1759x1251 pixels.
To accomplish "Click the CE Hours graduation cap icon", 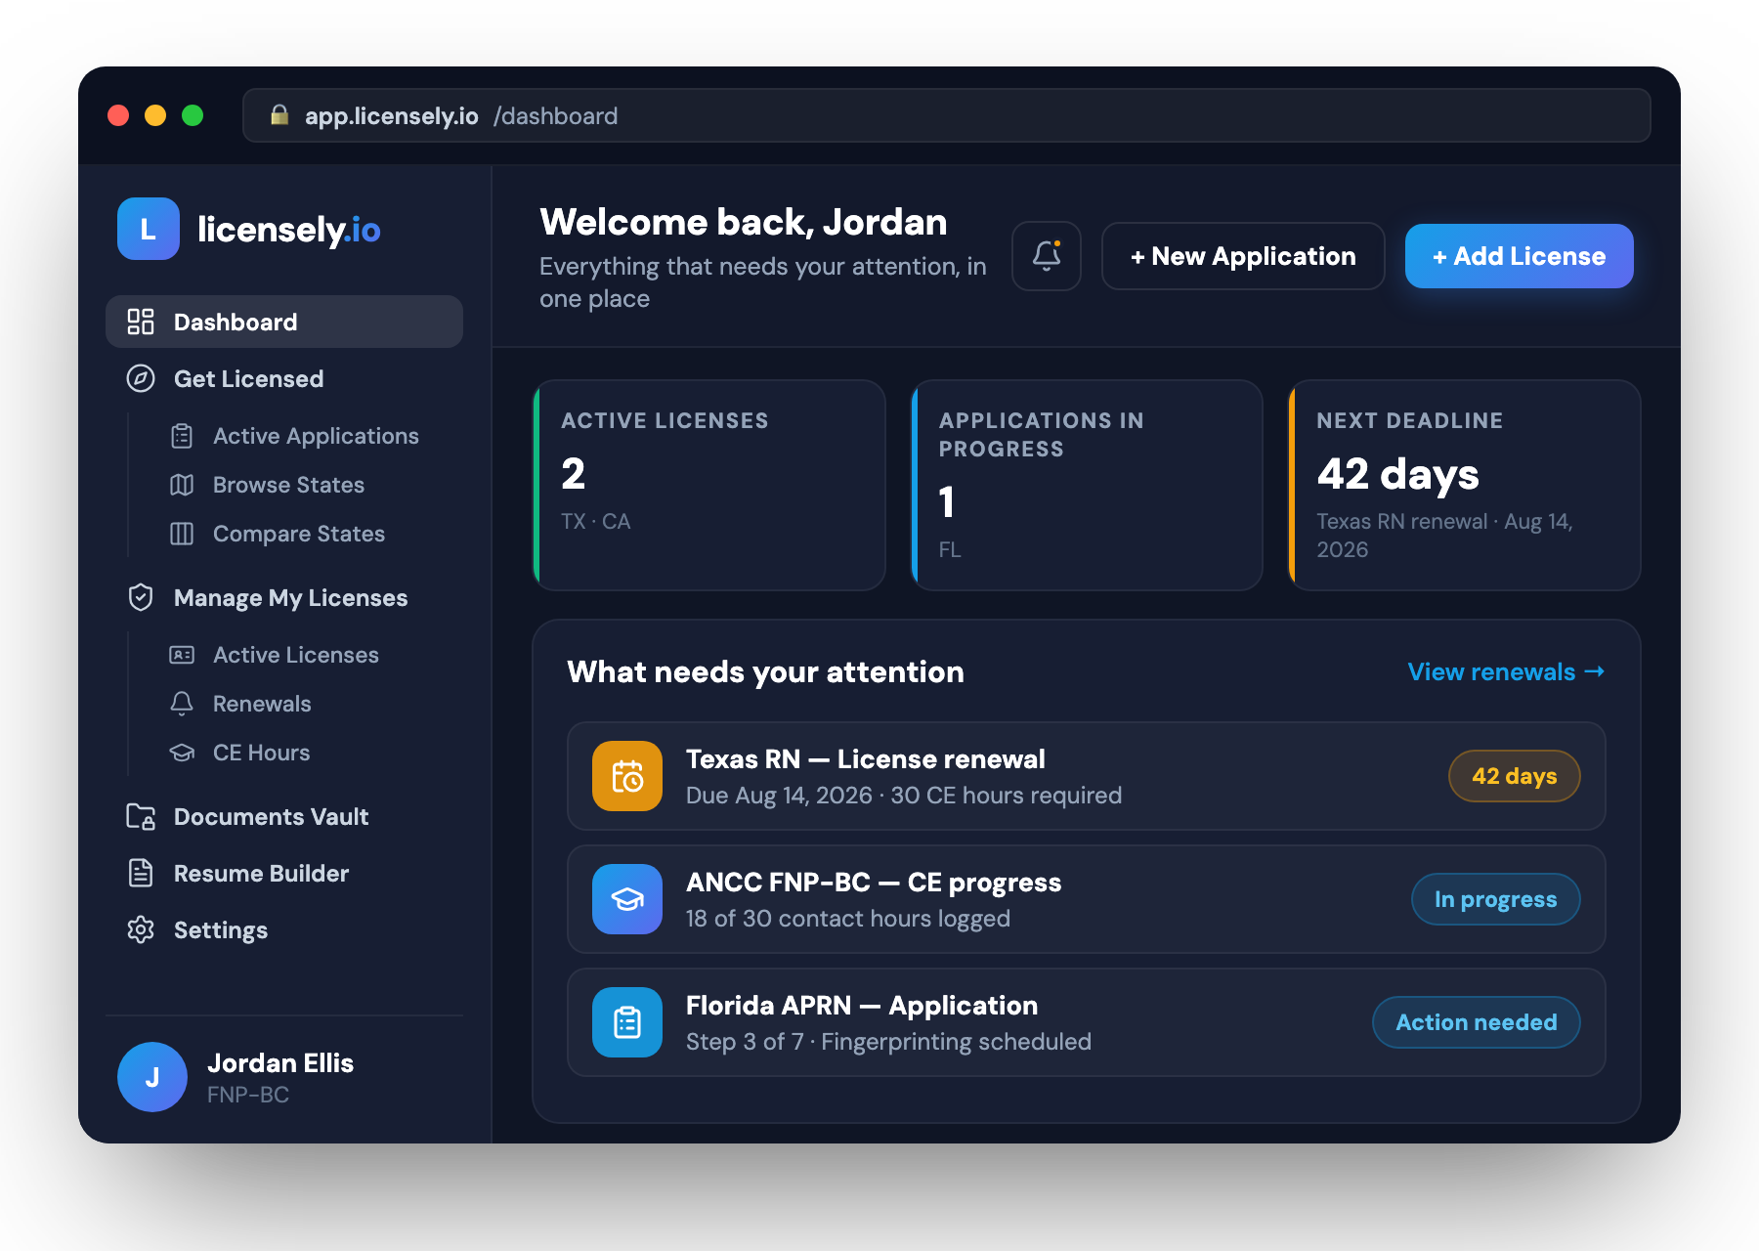I will coord(182,753).
